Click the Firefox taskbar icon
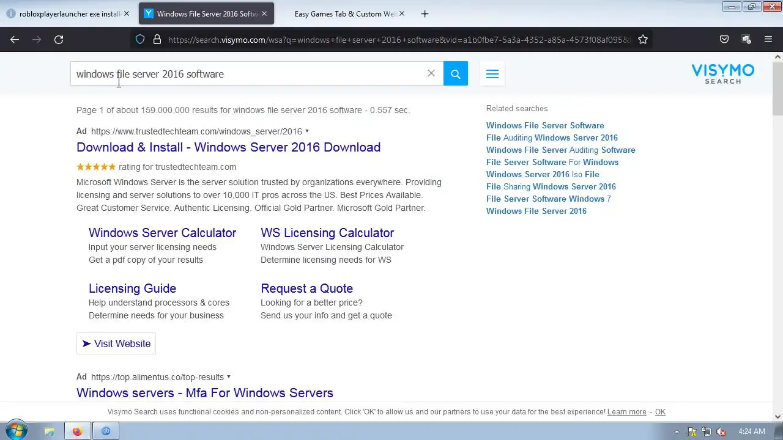Image resolution: width=783 pixels, height=440 pixels. pos(77,431)
